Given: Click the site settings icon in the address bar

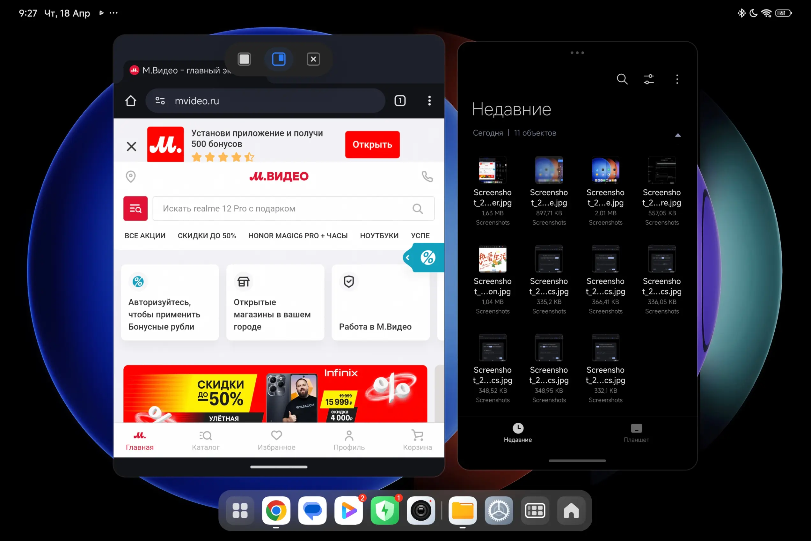Looking at the screenshot, I should click(x=160, y=101).
